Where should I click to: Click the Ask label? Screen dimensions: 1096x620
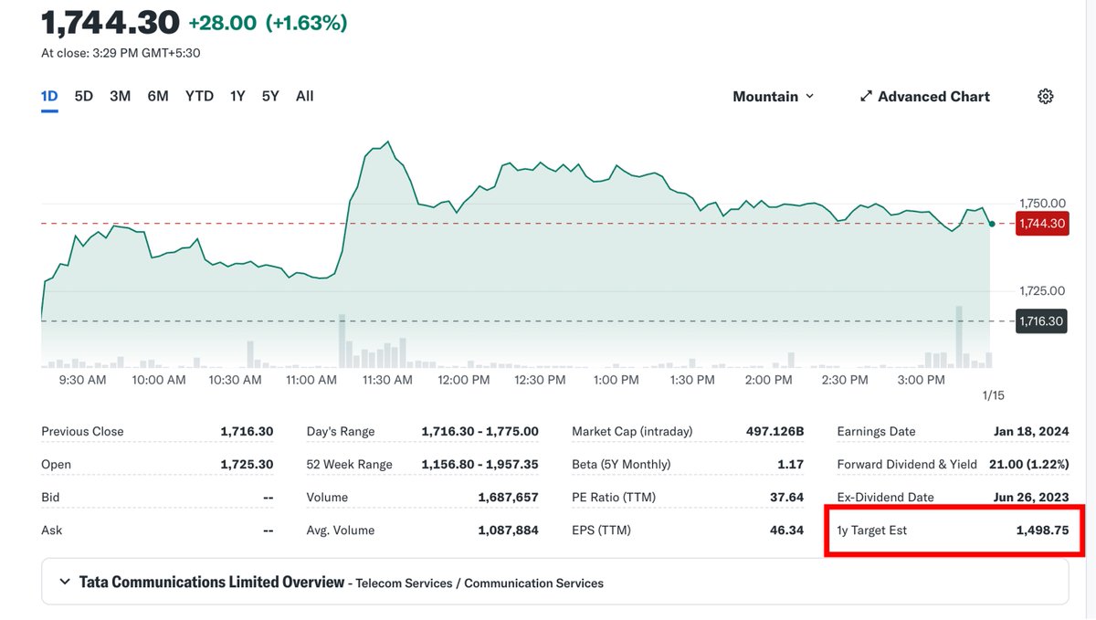[x=51, y=530]
